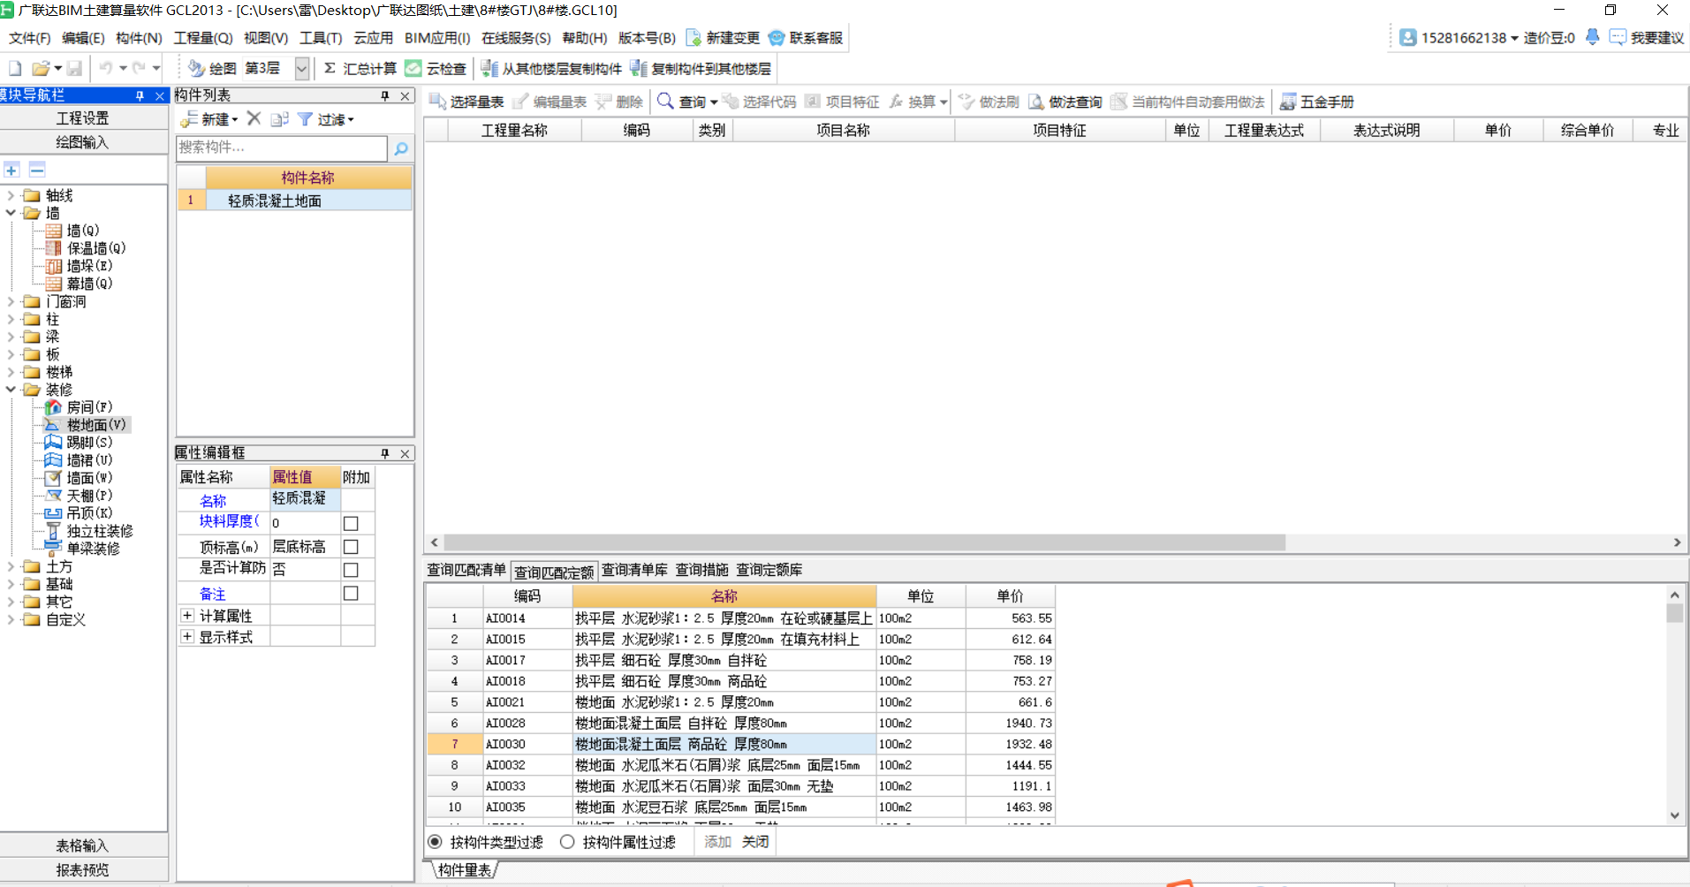Open 我要建议 feedback
Viewport: 1690px width, 887px height.
coord(1647,38)
